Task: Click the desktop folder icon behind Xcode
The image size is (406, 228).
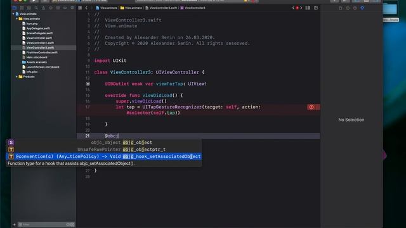Action: 390,9
